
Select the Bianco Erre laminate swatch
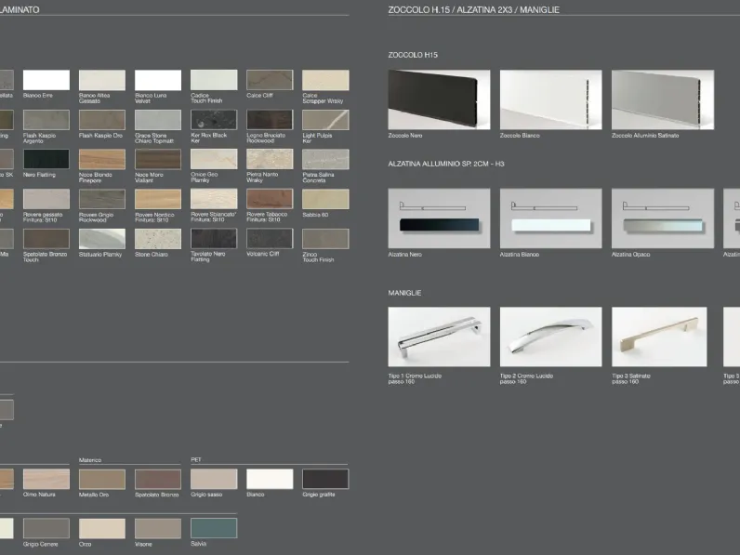point(46,80)
